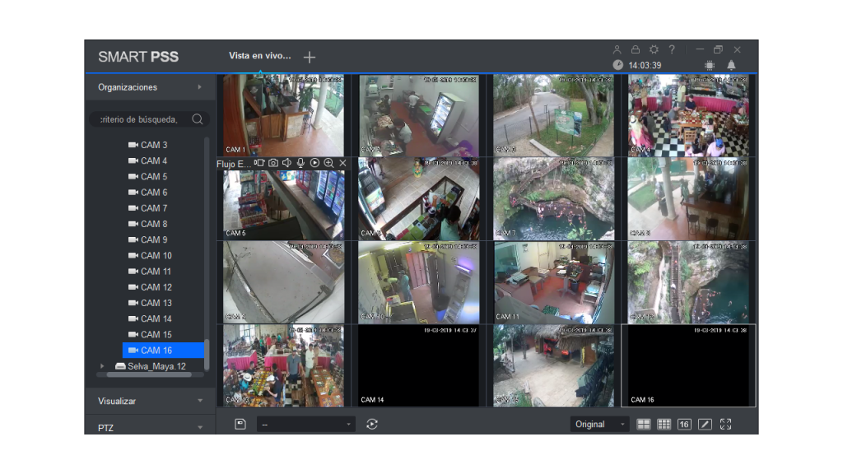Save the current view layout
Viewport: 843px width, 474px height.
pyautogui.click(x=240, y=424)
